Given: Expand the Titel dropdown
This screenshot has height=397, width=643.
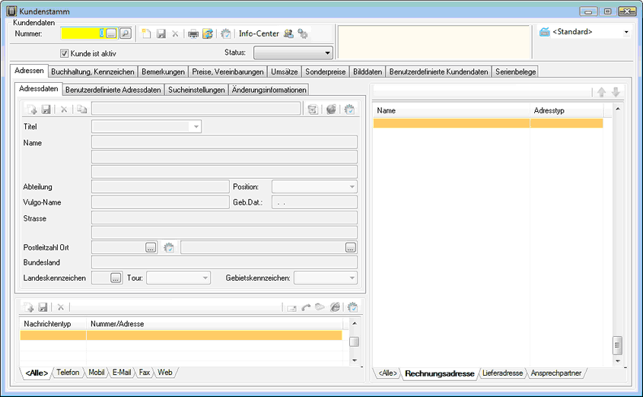Looking at the screenshot, I should click(196, 126).
